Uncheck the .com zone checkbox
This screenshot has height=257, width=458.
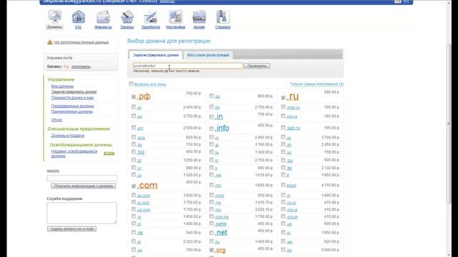(x=134, y=186)
